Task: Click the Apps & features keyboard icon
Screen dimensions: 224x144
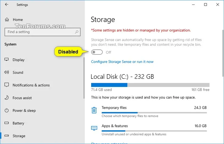Action: point(94,128)
